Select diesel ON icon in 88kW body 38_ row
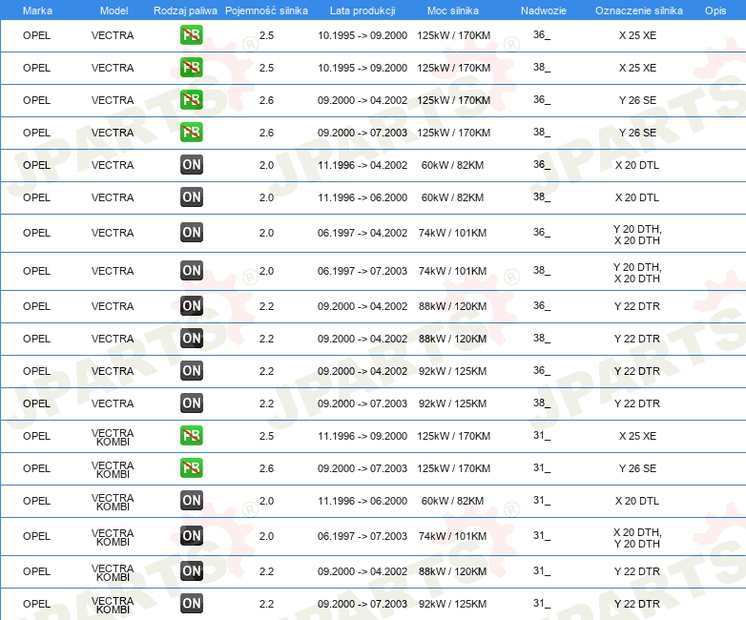The width and height of the screenshot is (746, 620). click(x=191, y=339)
